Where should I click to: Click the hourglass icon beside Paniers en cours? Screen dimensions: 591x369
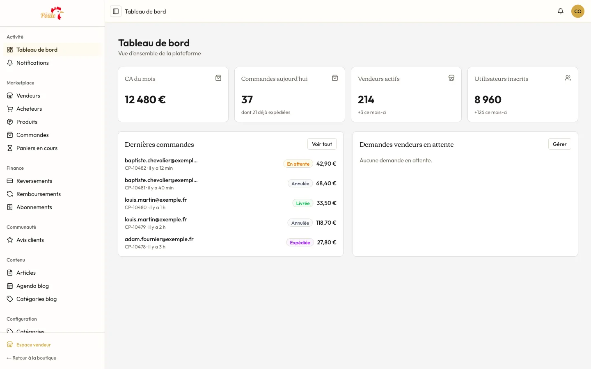[x=10, y=148]
